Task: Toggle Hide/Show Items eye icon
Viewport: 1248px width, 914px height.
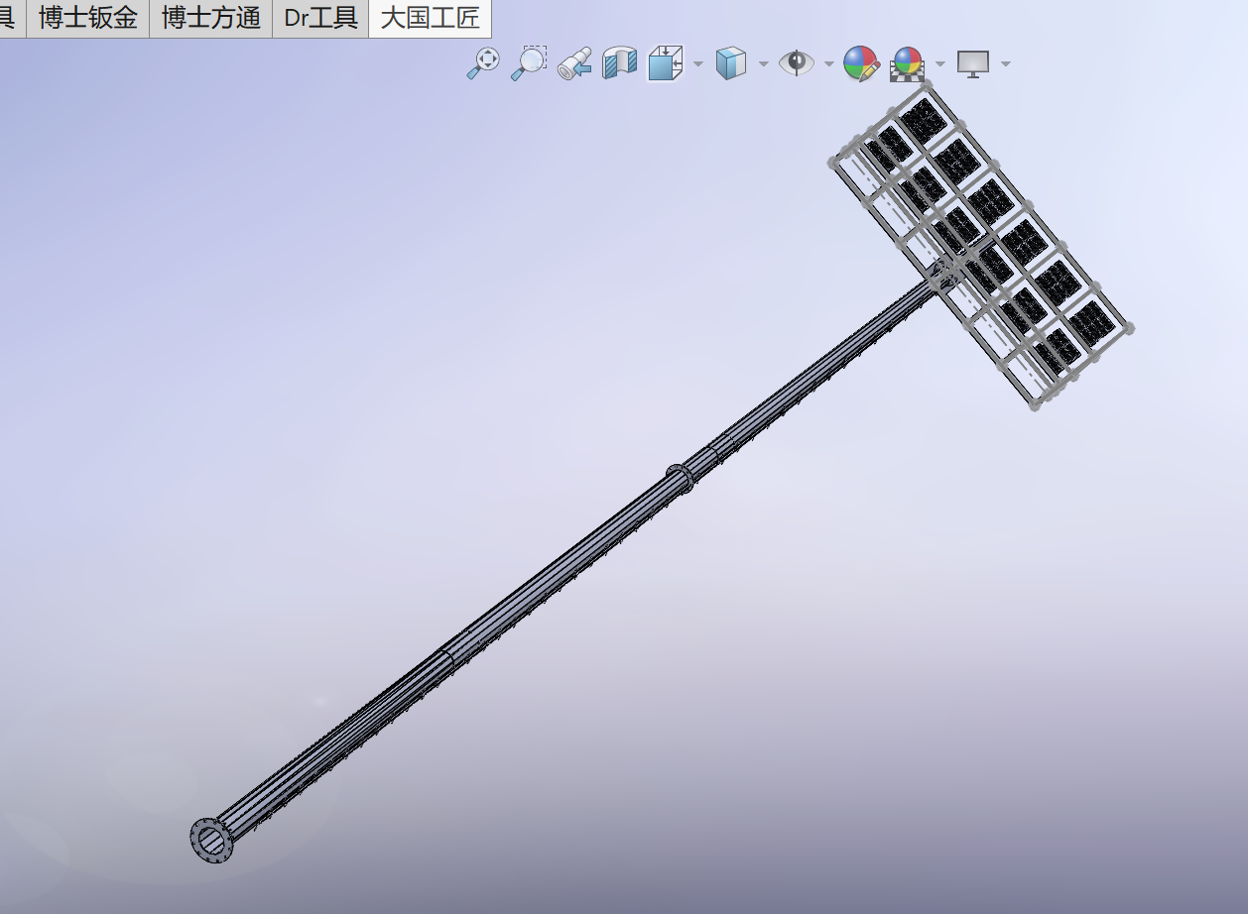Action: [x=796, y=63]
